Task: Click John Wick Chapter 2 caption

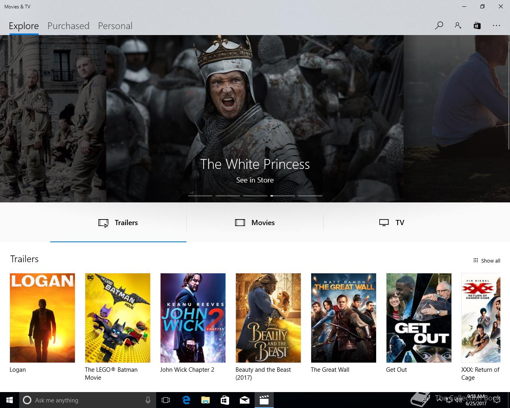Action: click(x=187, y=370)
